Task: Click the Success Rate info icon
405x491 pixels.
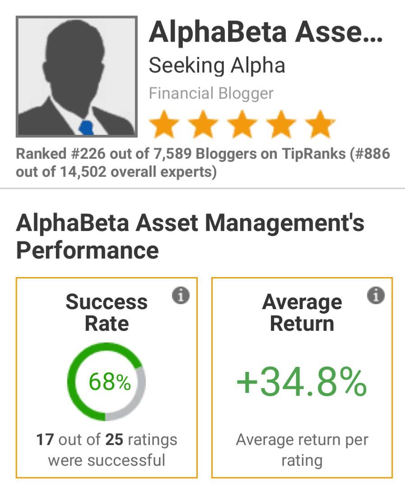Action: click(x=181, y=295)
